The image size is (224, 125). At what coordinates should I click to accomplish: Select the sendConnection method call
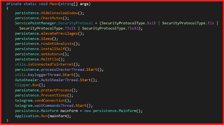49,101
